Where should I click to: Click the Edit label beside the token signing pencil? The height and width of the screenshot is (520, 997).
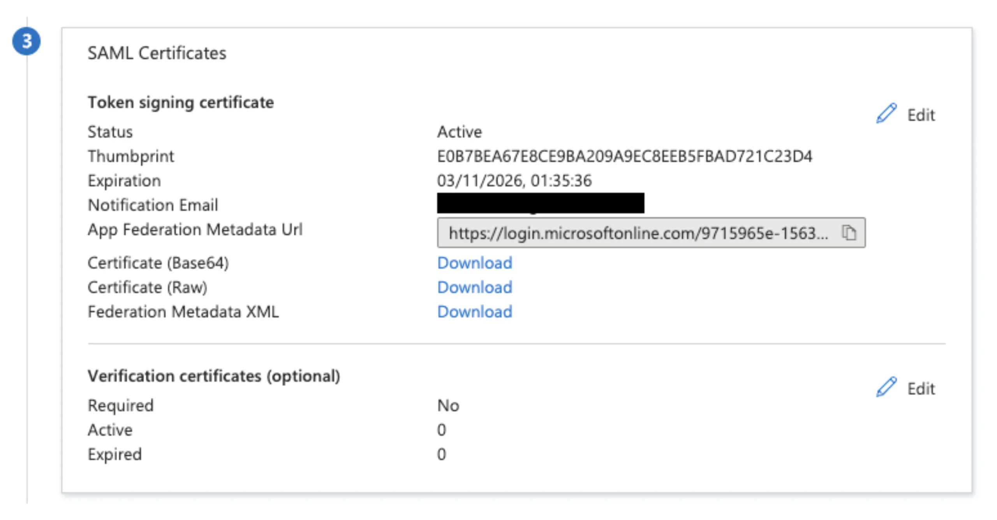[921, 116]
